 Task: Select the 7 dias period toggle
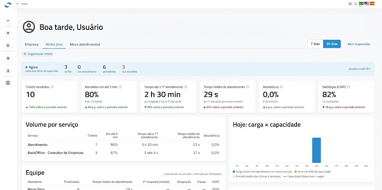tap(315, 44)
